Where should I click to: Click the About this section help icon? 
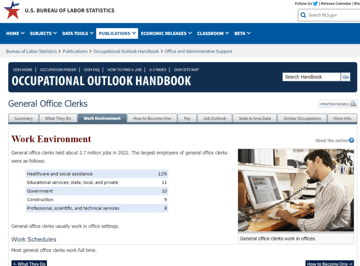351,141
